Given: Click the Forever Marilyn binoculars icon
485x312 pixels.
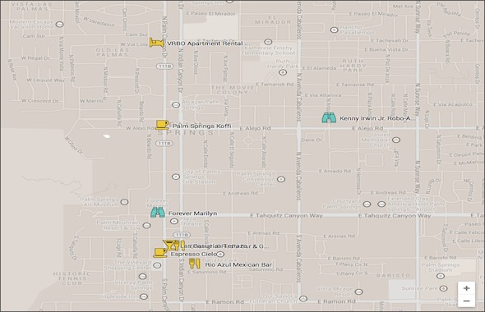Looking at the screenshot, I should tap(158, 212).
